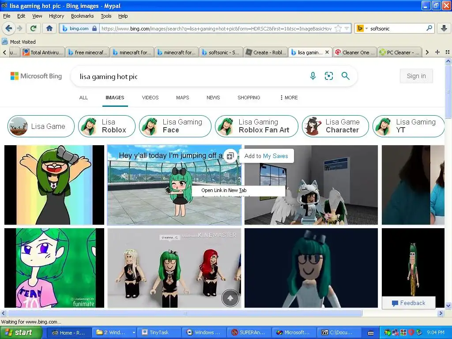Select Lisa Gaming Roblox Fan Art chip
The image size is (452, 339).
256,126
